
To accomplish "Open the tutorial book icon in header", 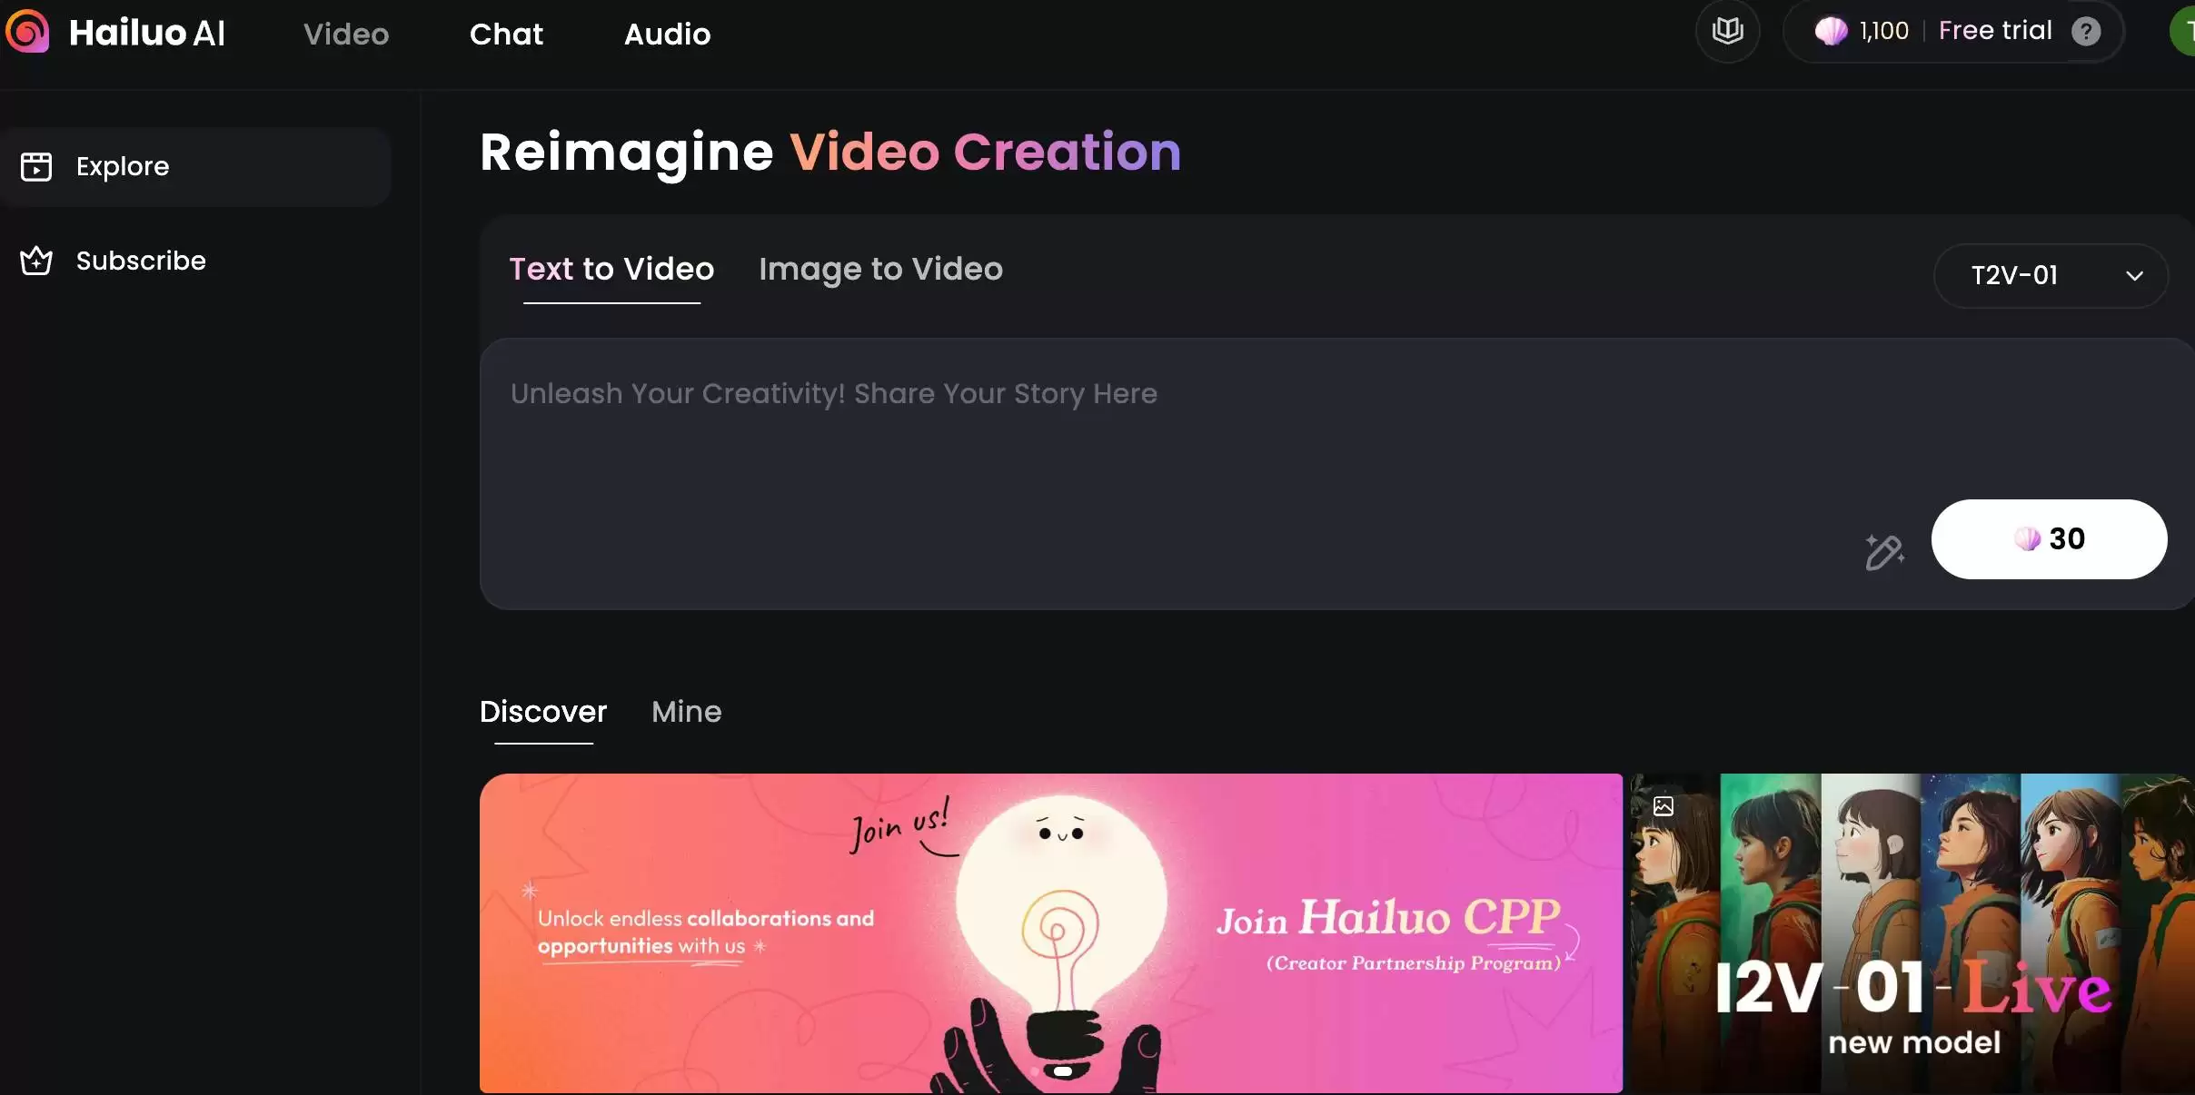I will pyautogui.click(x=1727, y=31).
